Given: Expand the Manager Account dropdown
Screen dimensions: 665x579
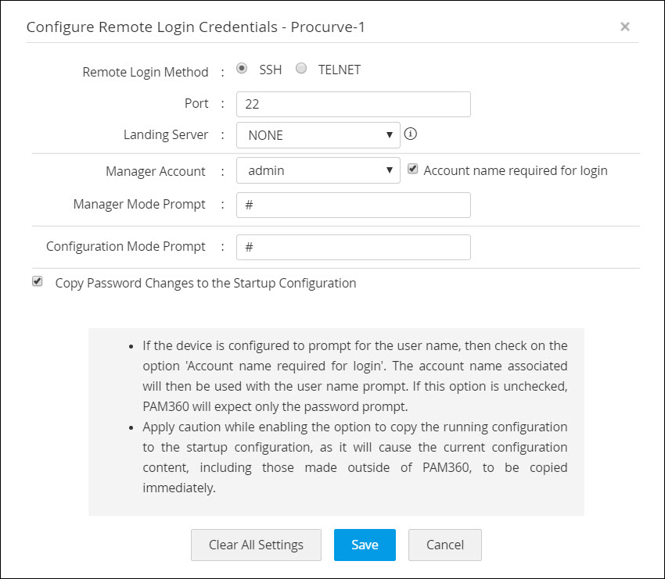Looking at the screenshot, I should tap(318, 170).
